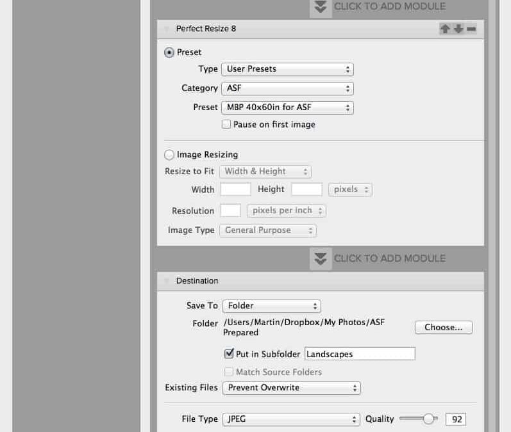
Task: Click the subfolder name field Landscapes
Action: [x=359, y=354]
